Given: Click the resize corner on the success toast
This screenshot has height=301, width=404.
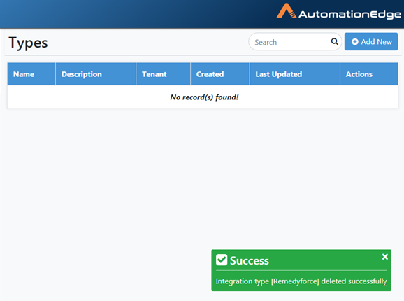Looking at the screenshot, I should click(384, 284).
